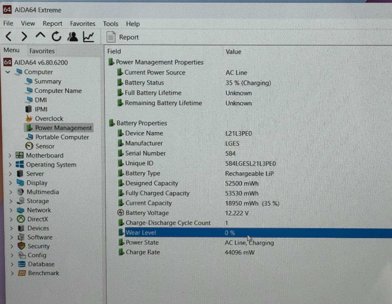Click the Forward navigation arrow icon

coord(24,37)
